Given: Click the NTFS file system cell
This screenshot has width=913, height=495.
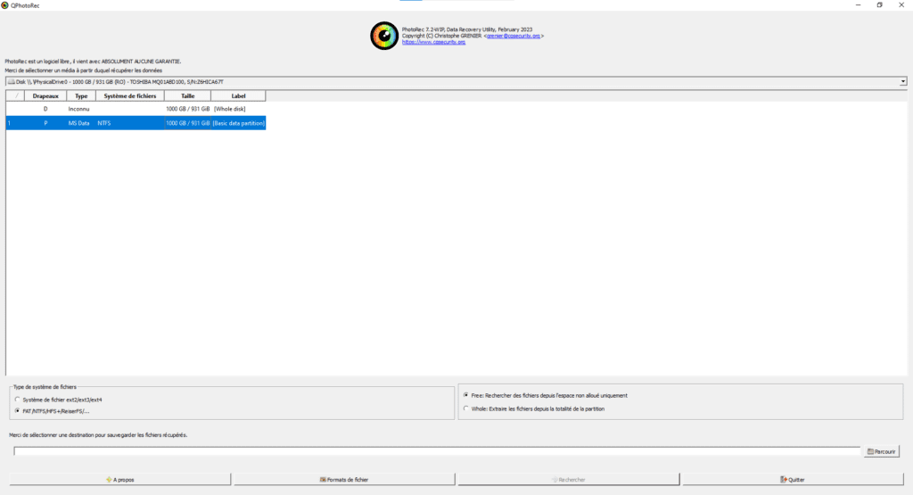Looking at the screenshot, I should click(130, 123).
